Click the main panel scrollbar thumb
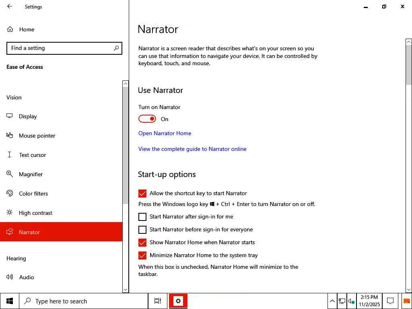The image size is (412, 309). click(x=409, y=65)
